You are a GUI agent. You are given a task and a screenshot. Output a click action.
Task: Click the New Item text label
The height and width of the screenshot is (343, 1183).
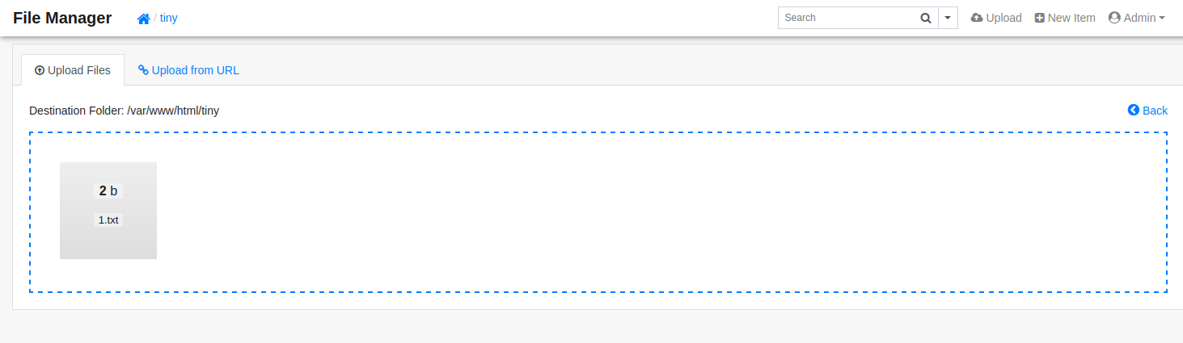(1071, 18)
